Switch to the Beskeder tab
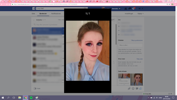Viewport: 177px width, 100px height. tap(43, 14)
